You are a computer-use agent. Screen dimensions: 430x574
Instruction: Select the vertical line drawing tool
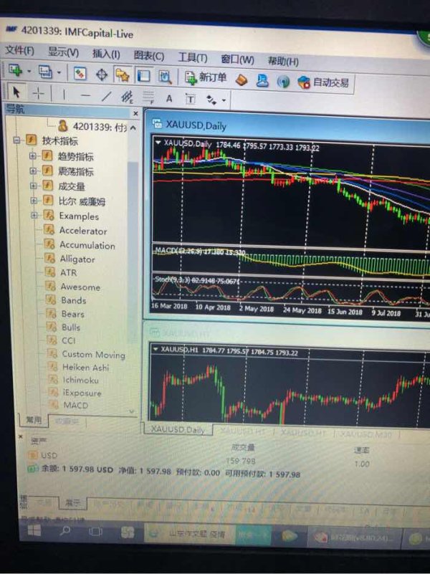click(x=64, y=95)
